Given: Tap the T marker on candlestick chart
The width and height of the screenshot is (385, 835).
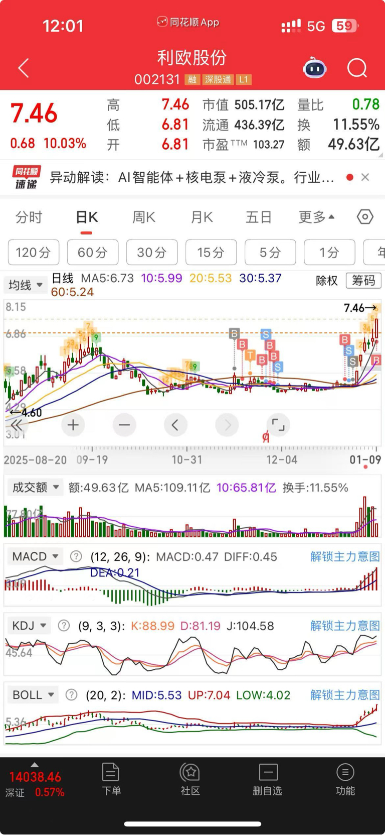Looking at the screenshot, I should [250, 355].
